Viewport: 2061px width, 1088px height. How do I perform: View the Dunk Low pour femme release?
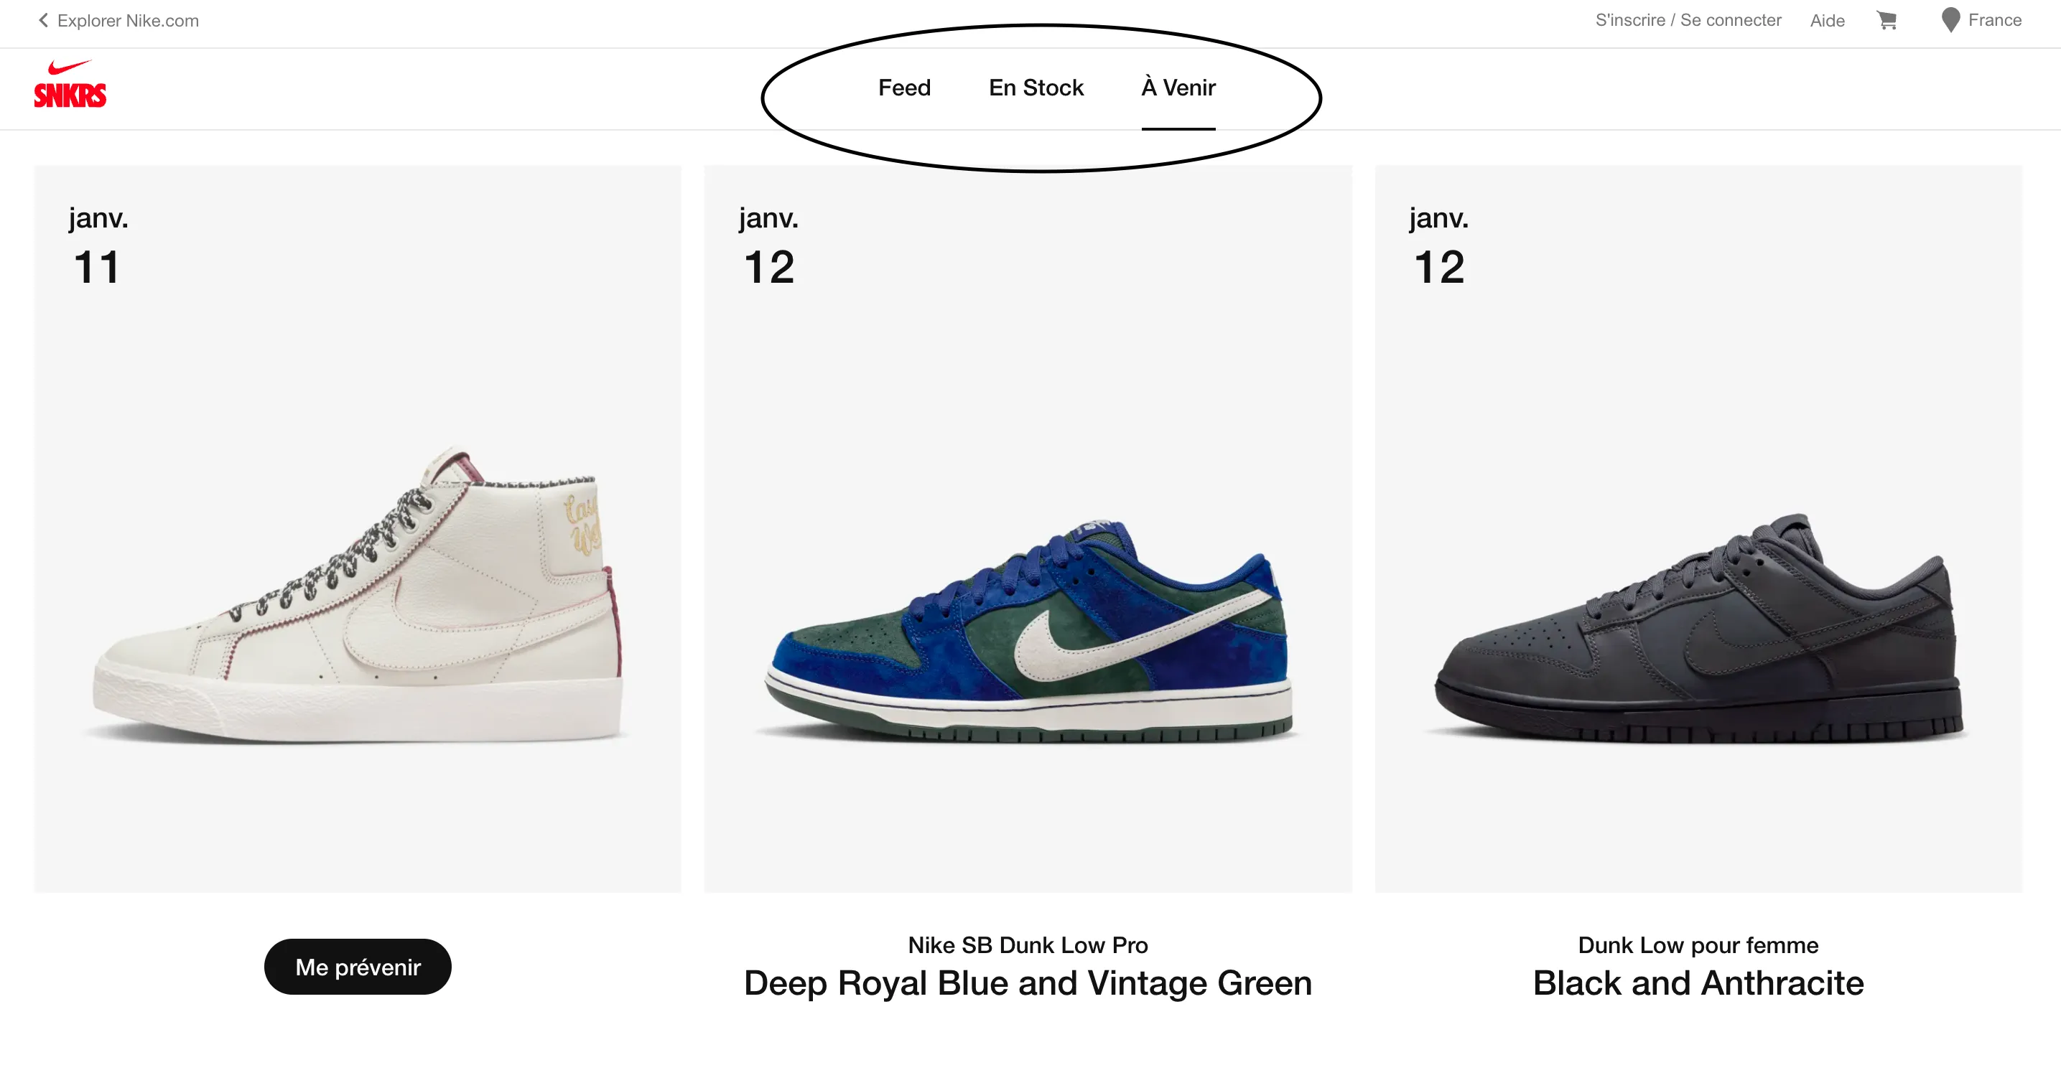(x=1698, y=944)
